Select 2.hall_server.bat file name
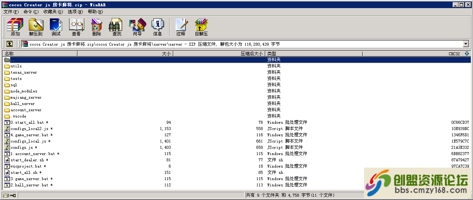Image resolution: width=473 pixels, height=200 pixels. 32,185
